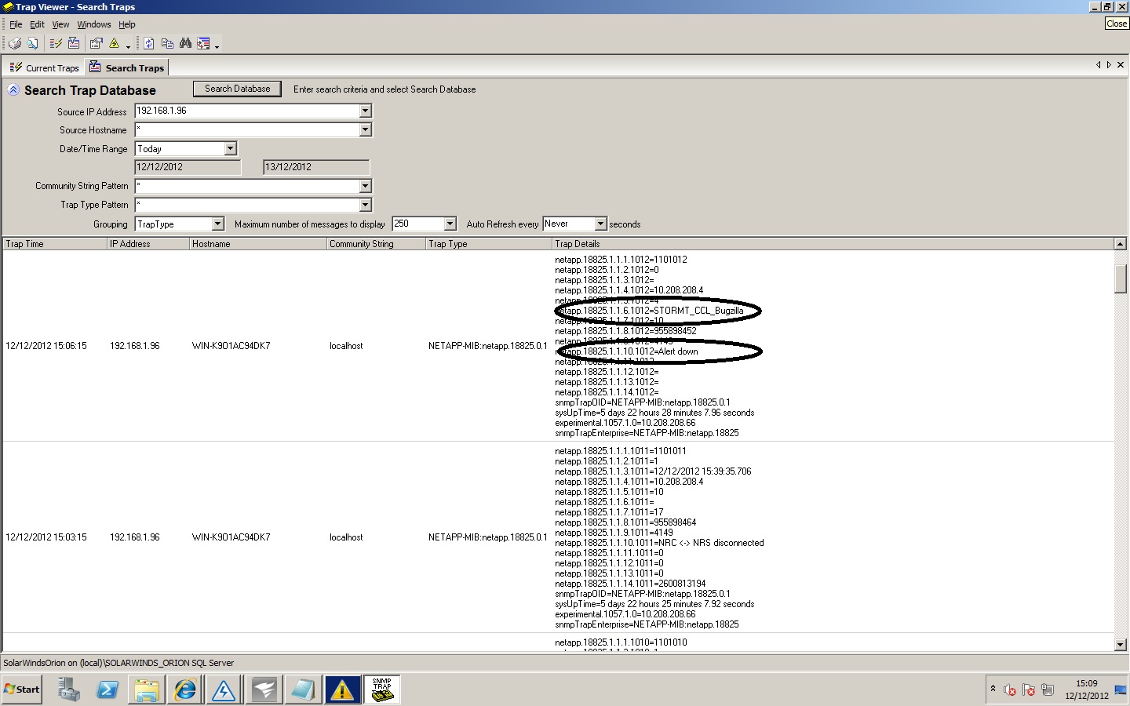Open the Notepad taskbar icon
This screenshot has width=1130, height=706.
pyautogui.click(x=303, y=690)
